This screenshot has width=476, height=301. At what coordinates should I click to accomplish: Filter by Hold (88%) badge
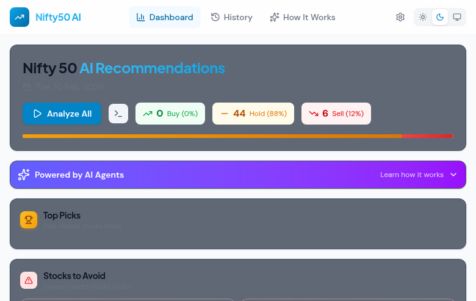253,114
